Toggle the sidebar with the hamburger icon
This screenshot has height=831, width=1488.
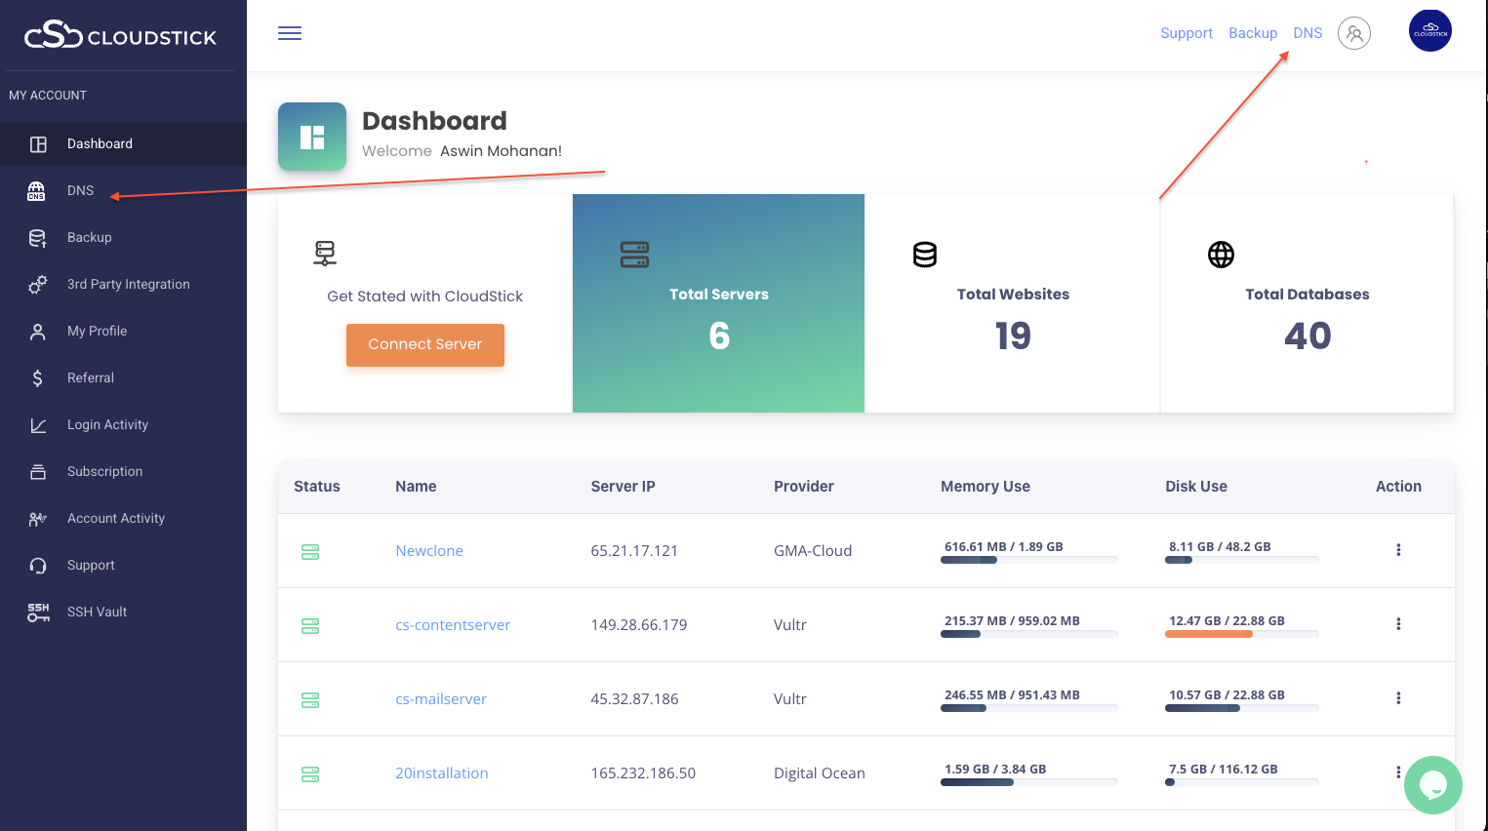tap(289, 32)
